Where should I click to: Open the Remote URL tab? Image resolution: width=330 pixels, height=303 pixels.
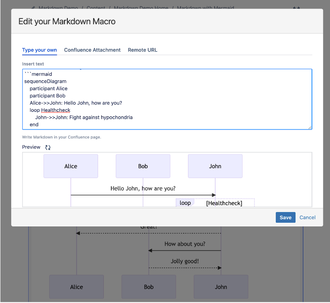pos(142,50)
